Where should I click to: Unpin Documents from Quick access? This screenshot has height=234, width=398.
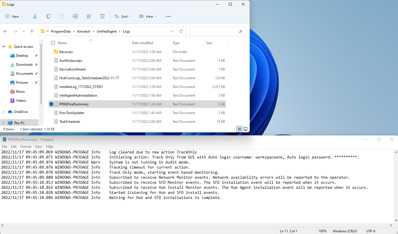(36, 73)
